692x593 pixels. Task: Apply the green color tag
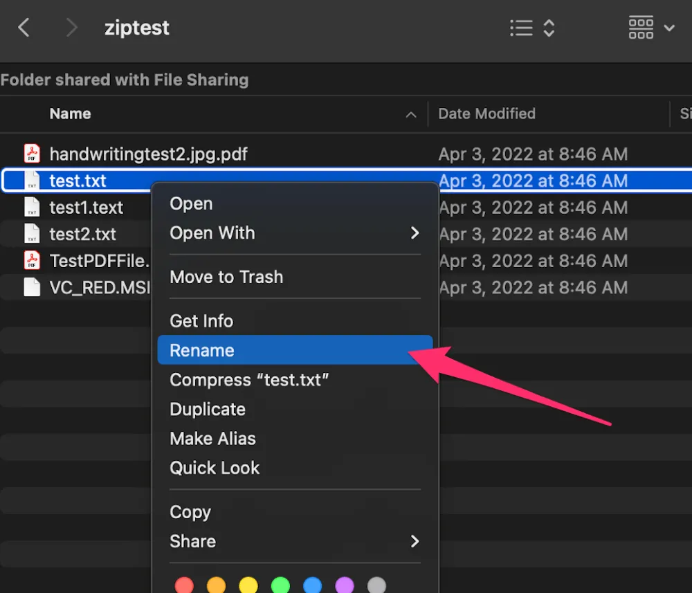click(x=280, y=585)
